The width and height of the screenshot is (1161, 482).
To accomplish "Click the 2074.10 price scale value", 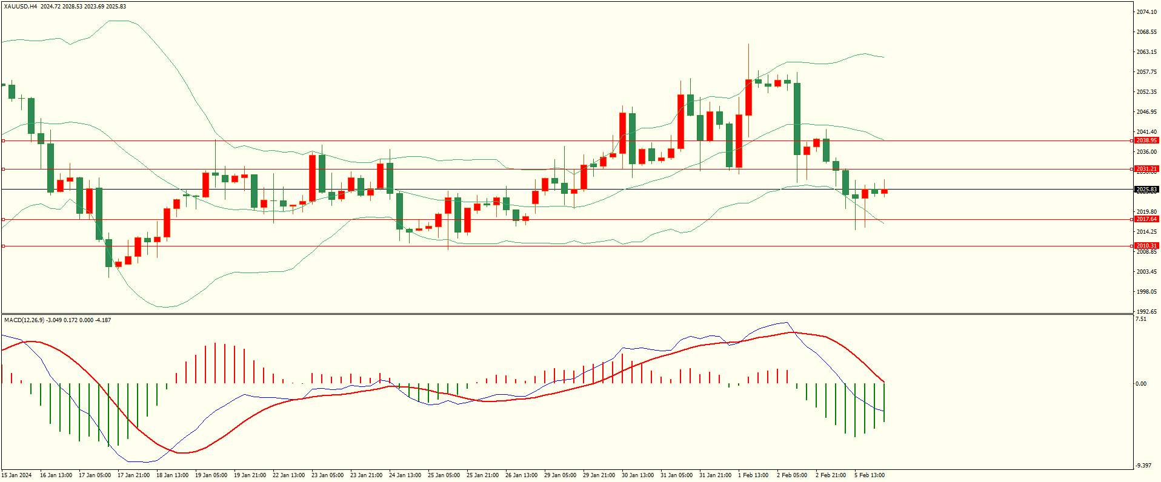I will pos(1147,12).
